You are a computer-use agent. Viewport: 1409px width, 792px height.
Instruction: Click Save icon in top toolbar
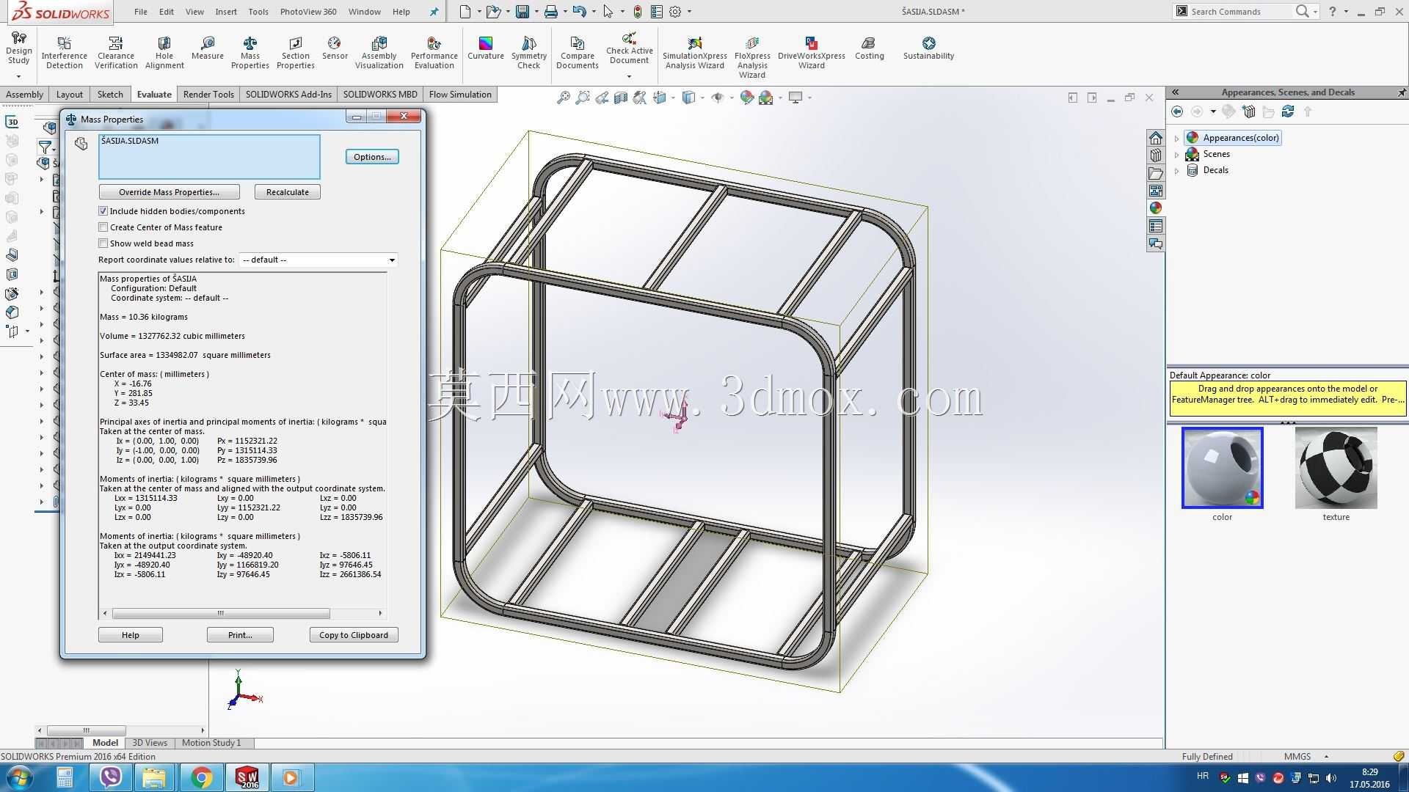[x=523, y=12]
